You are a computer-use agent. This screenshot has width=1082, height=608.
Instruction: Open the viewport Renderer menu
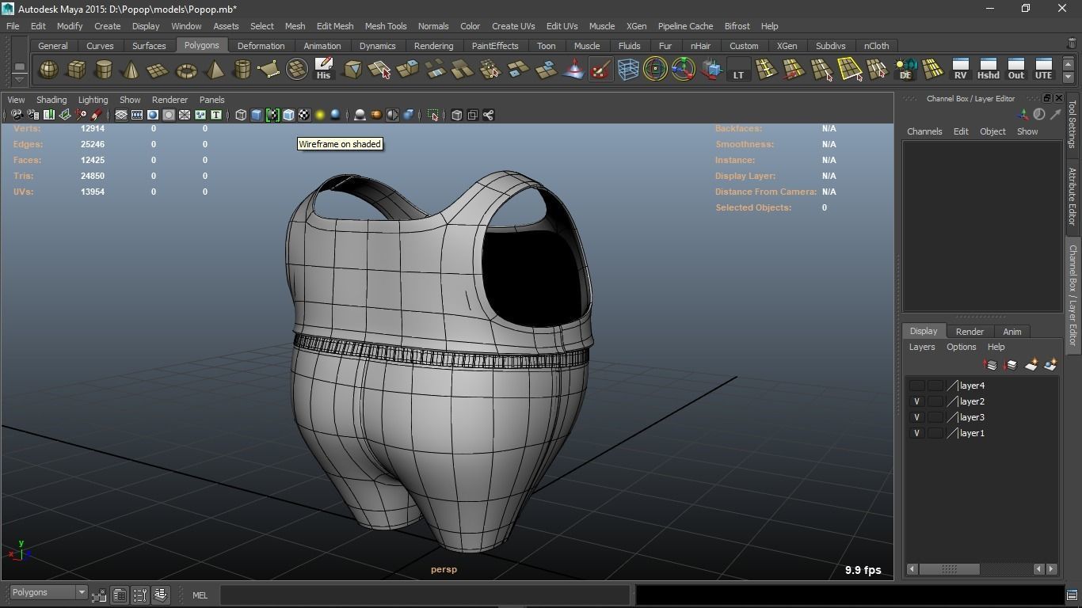pos(170,100)
